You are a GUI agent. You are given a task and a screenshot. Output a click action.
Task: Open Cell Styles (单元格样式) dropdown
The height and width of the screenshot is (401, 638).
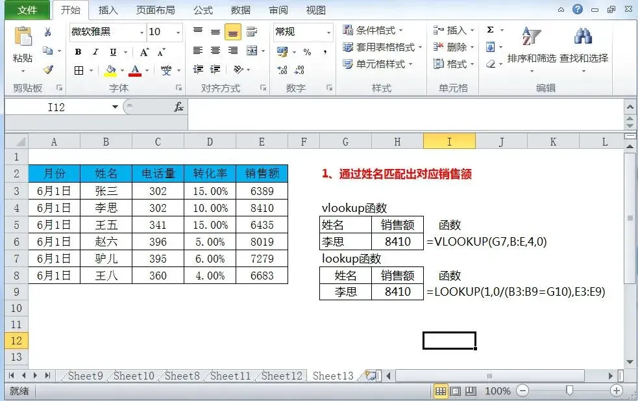tap(377, 64)
